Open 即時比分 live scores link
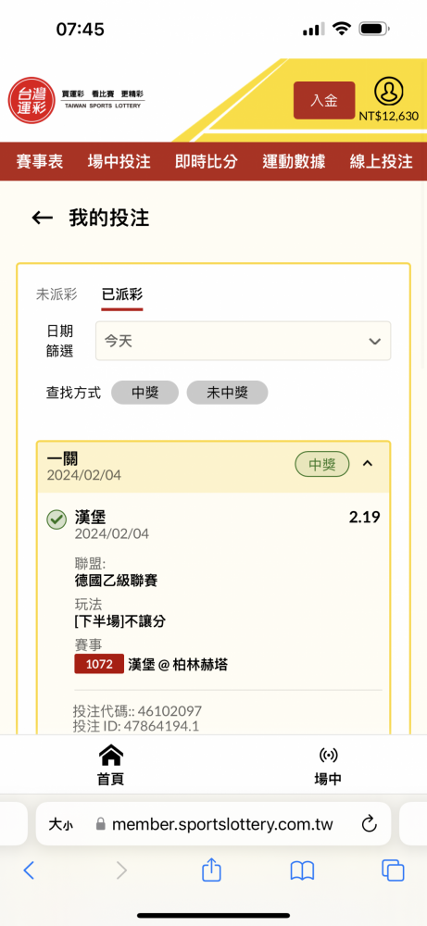The height and width of the screenshot is (926, 427). point(207,161)
